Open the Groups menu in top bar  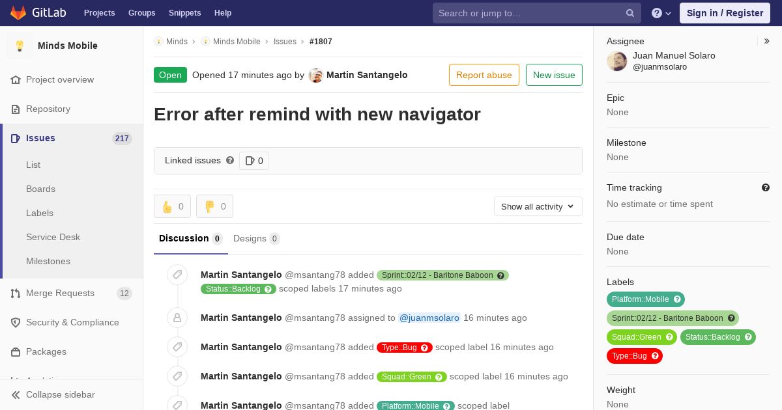coord(142,13)
